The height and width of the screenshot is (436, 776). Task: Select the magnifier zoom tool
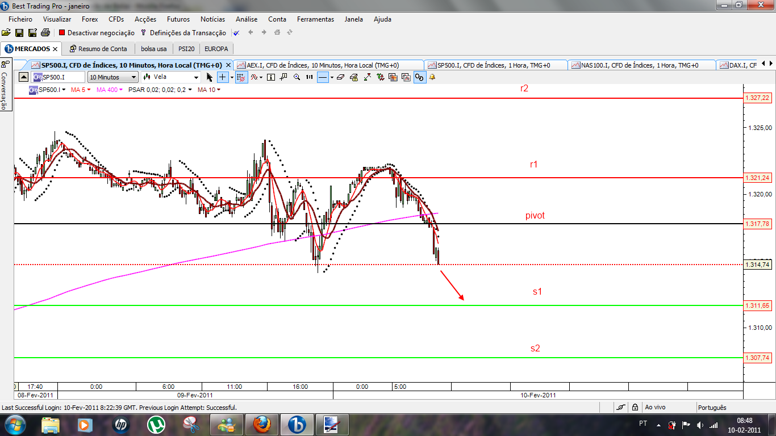click(297, 77)
